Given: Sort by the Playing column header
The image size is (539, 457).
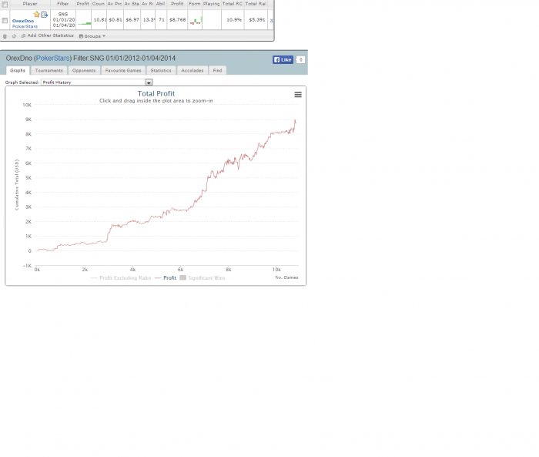Looking at the screenshot, I should (x=212, y=3).
